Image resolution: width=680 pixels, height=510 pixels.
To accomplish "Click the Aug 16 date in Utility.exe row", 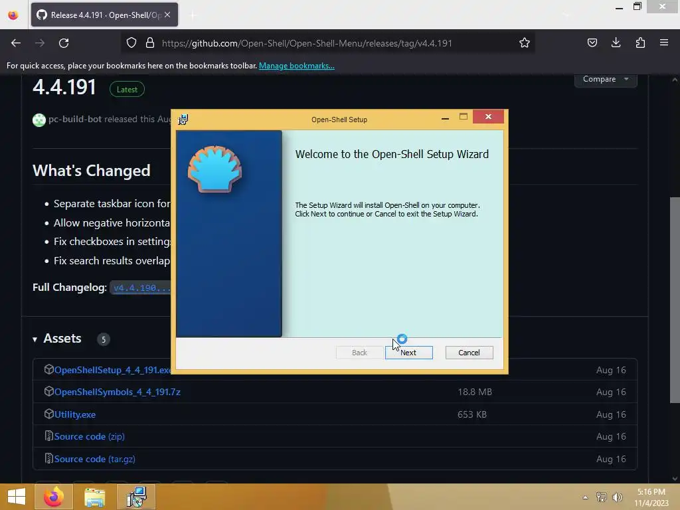I will [611, 414].
